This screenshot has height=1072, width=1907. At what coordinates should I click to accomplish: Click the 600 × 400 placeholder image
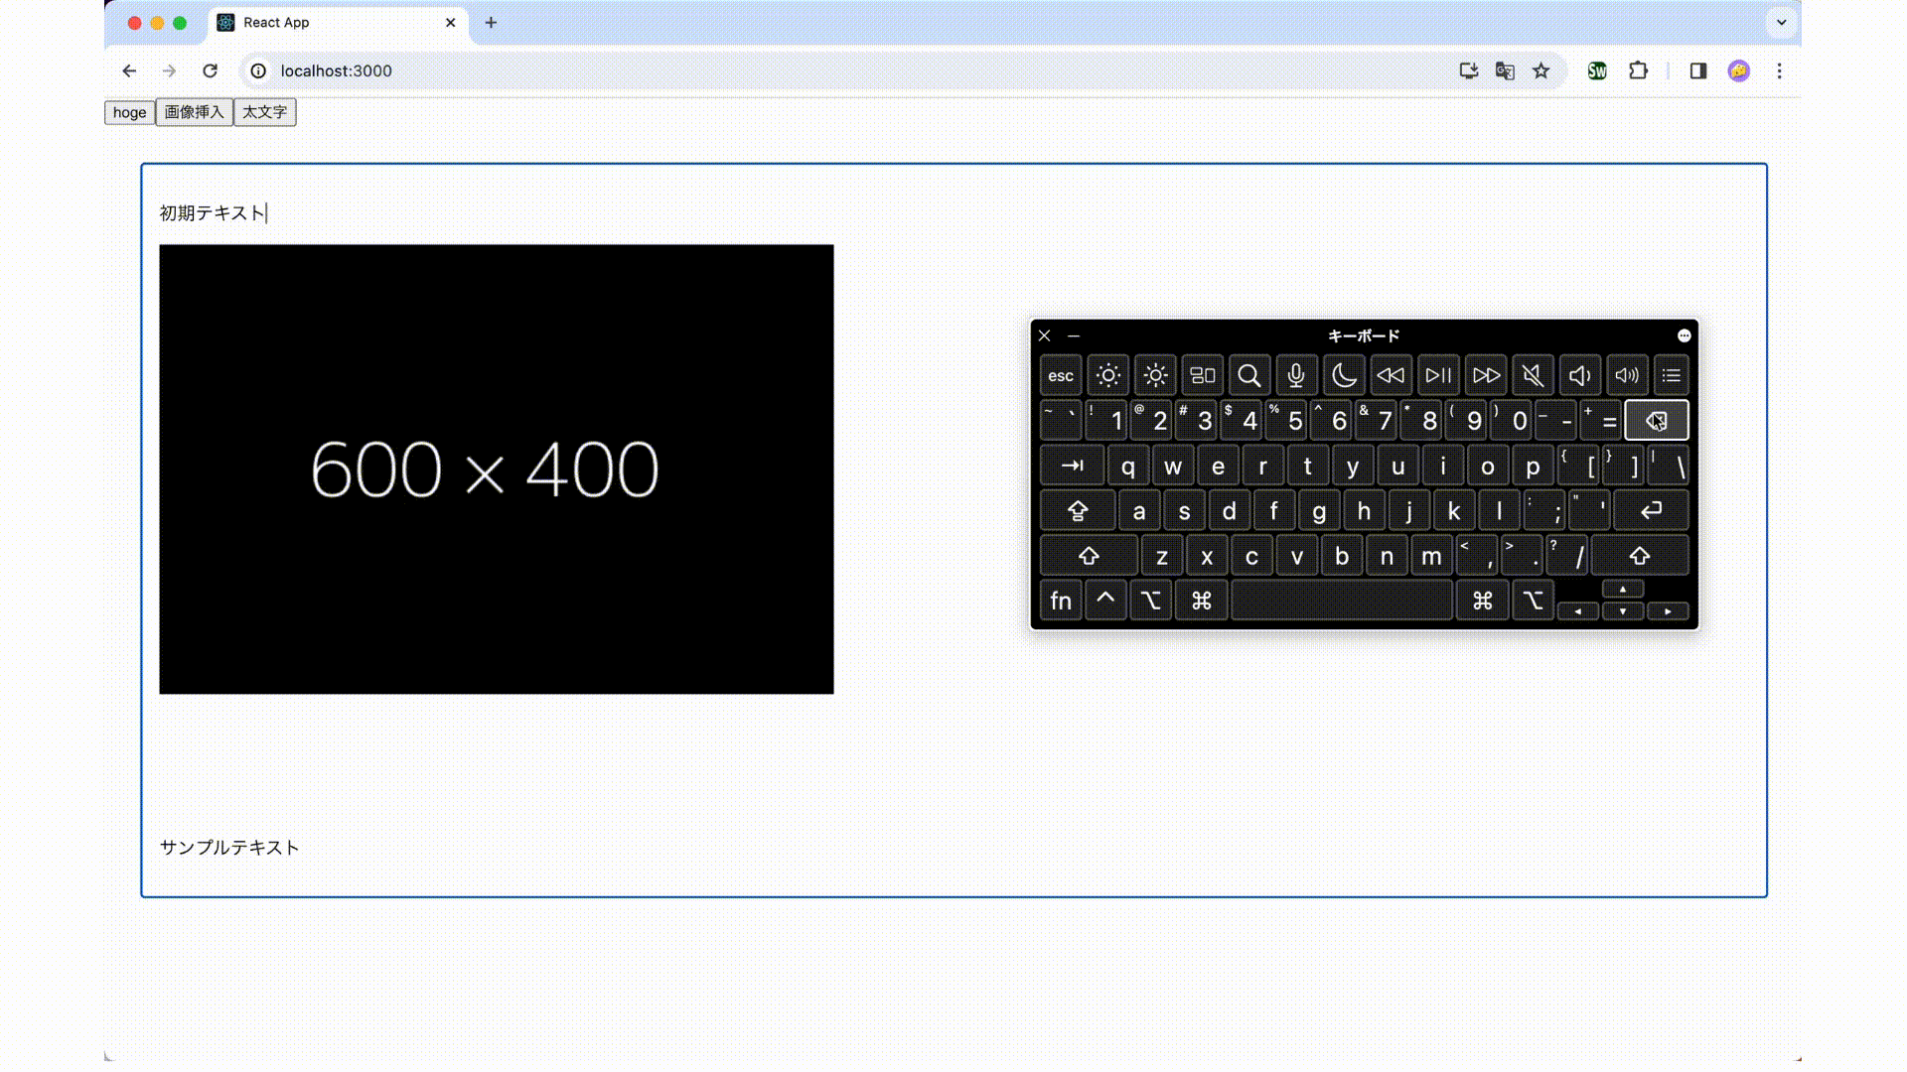497,469
